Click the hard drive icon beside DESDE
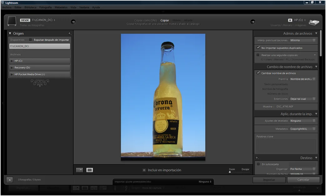Viewport: 326px width, 196px height. (12, 22)
